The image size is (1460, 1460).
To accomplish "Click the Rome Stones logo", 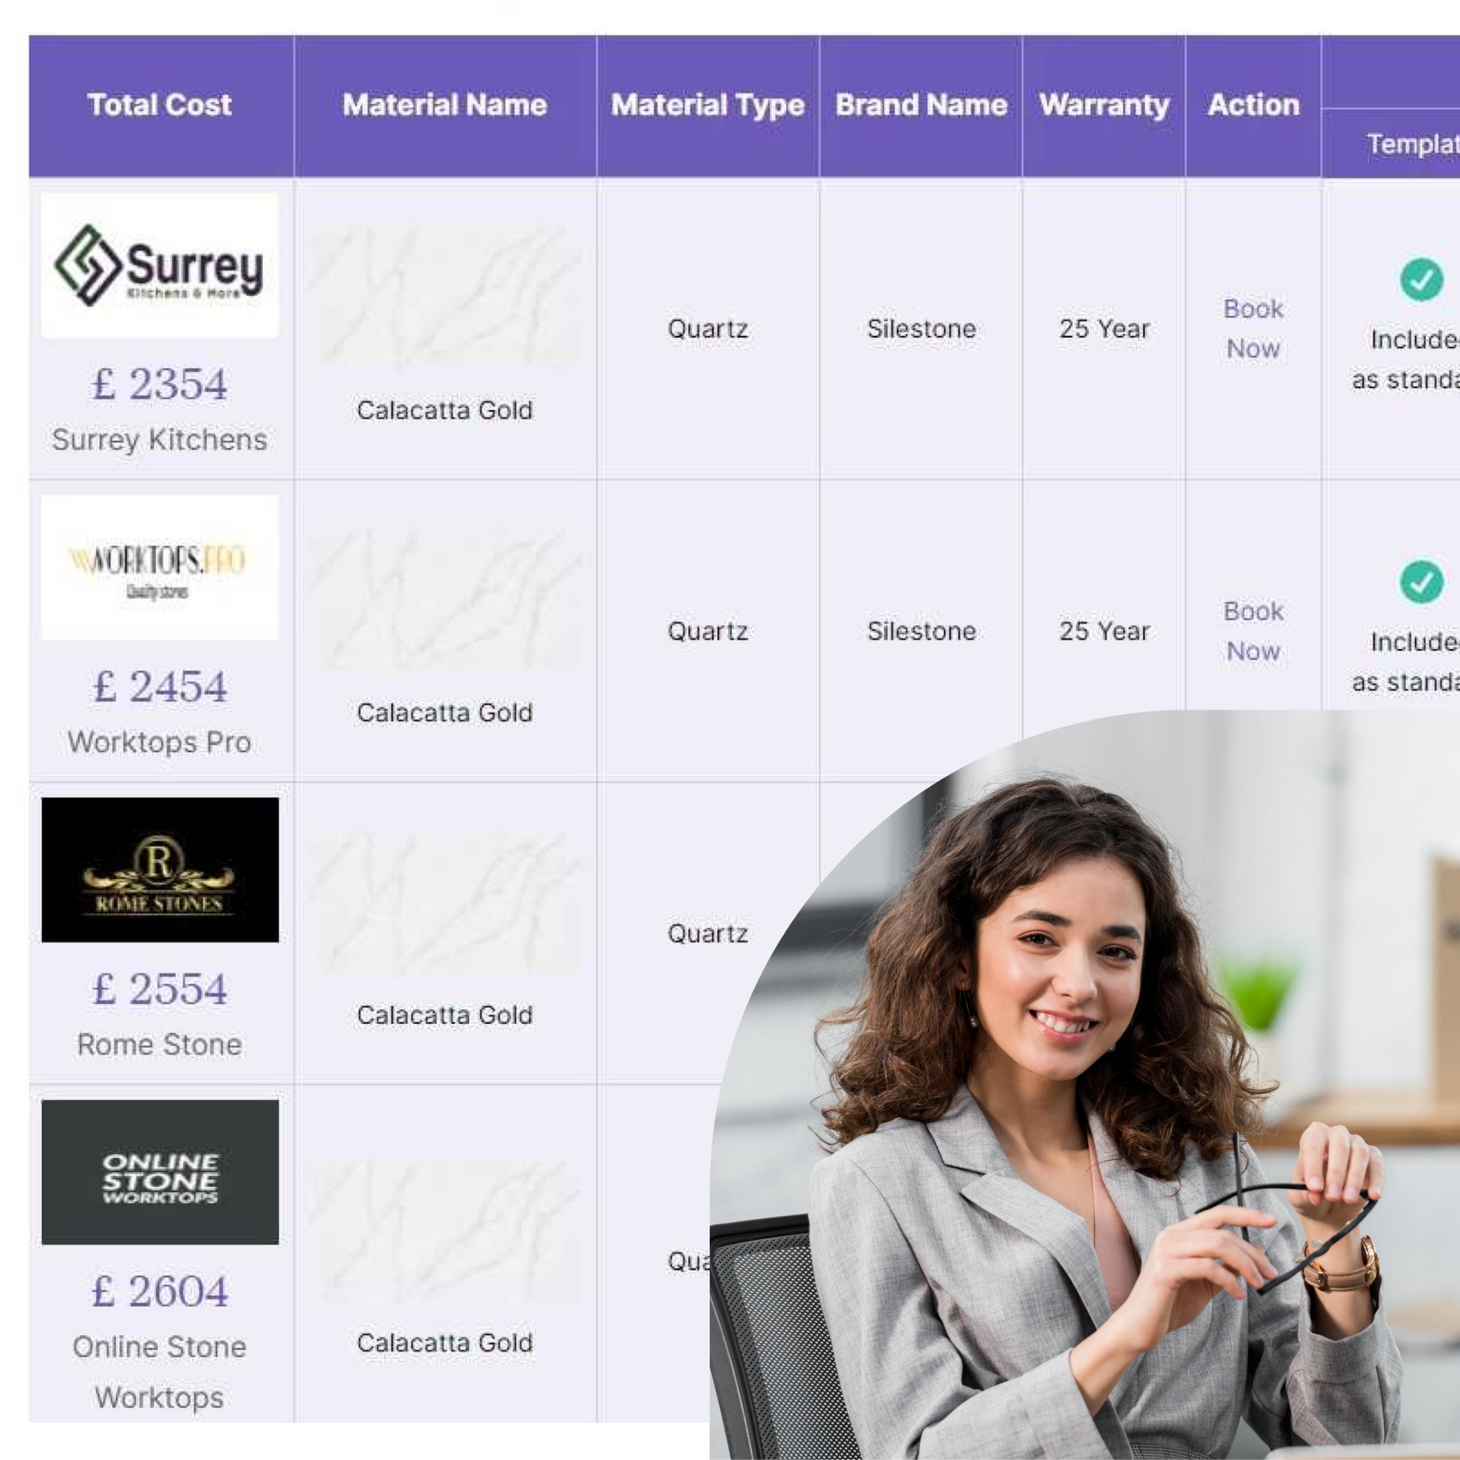I will 160,870.
